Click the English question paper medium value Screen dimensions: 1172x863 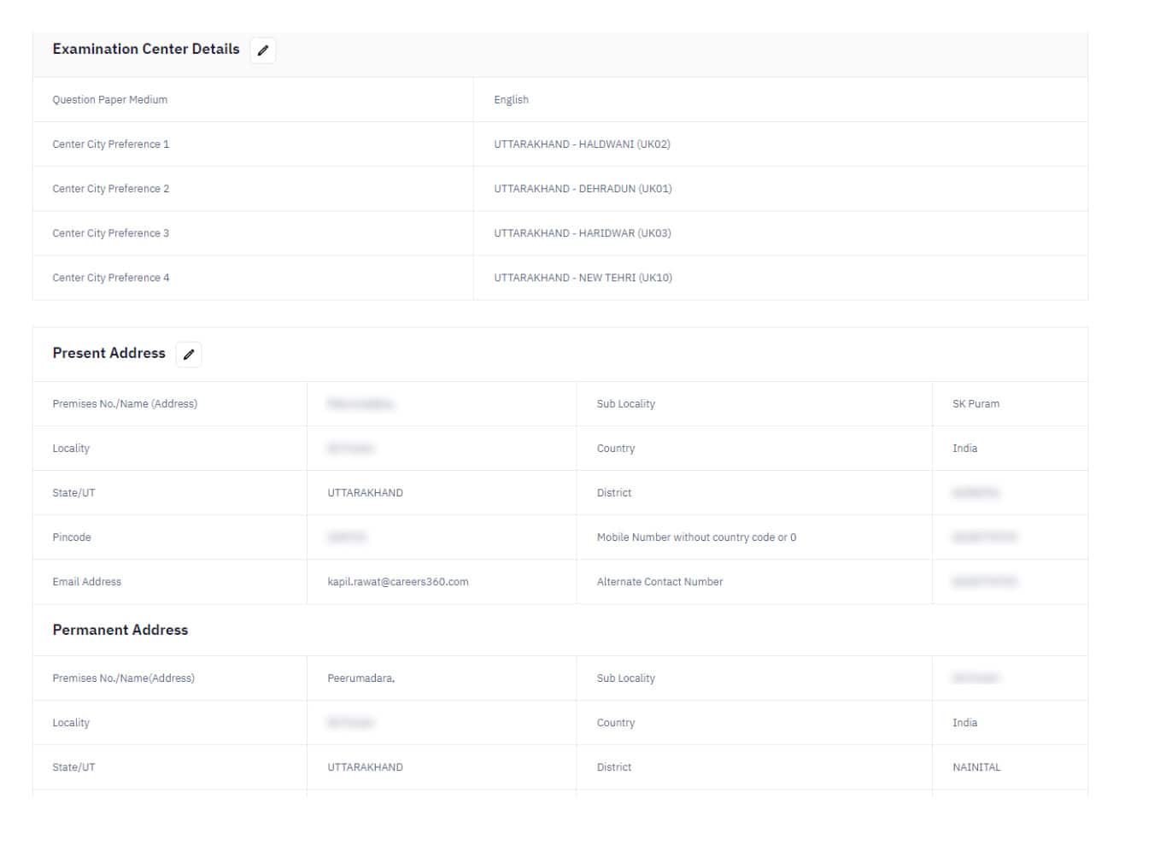511,99
